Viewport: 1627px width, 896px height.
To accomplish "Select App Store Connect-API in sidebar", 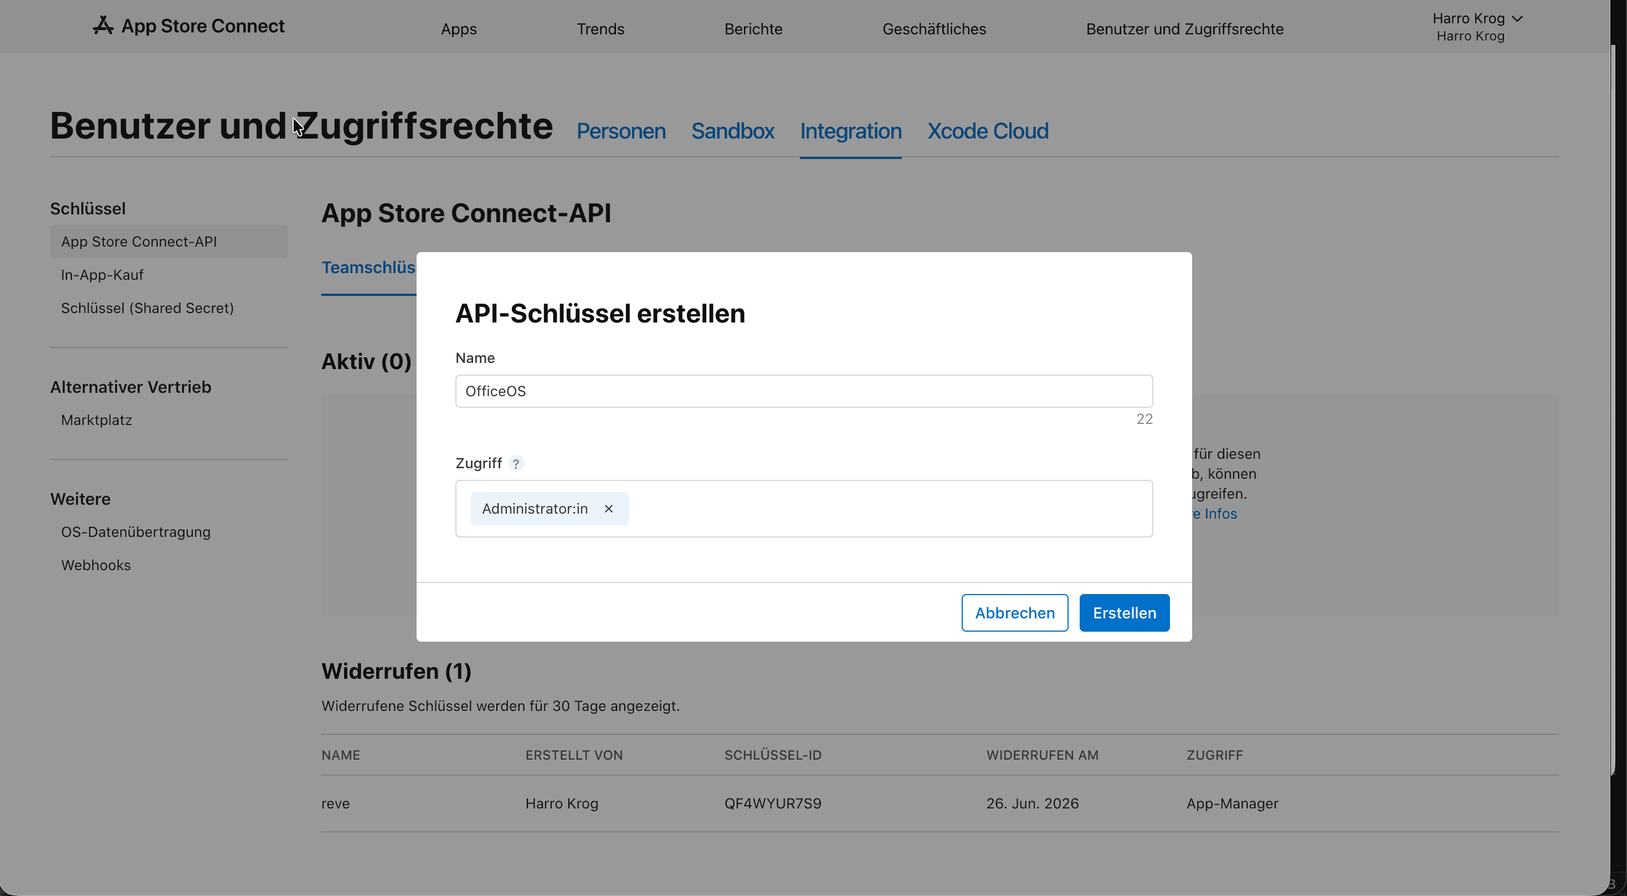I will 168,242.
